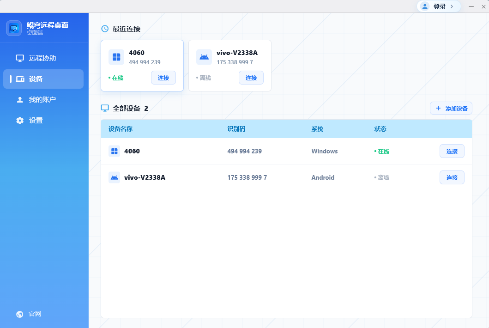The height and width of the screenshot is (328, 489).
Task: Click ID 494 994 239 in table
Action: coord(245,151)
